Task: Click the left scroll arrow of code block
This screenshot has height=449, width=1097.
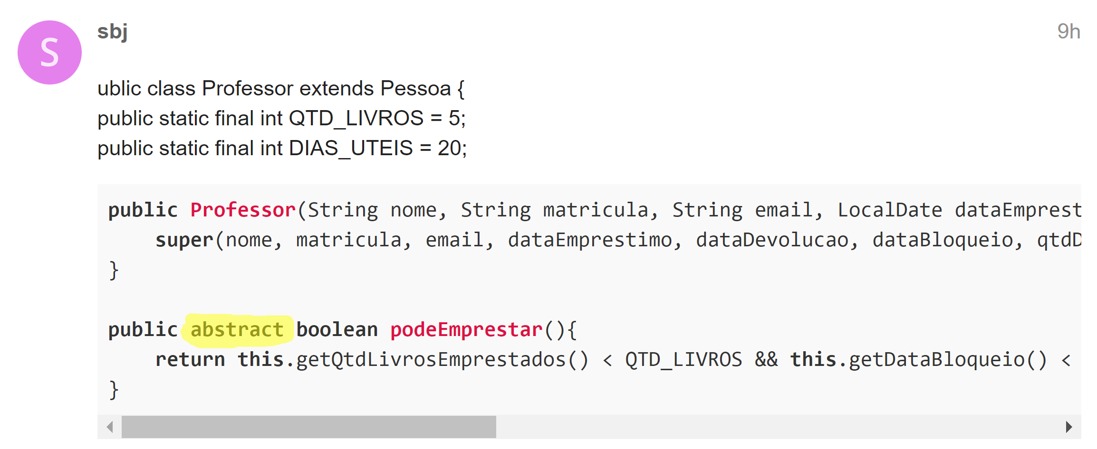Action: click(x=110, y=427)
